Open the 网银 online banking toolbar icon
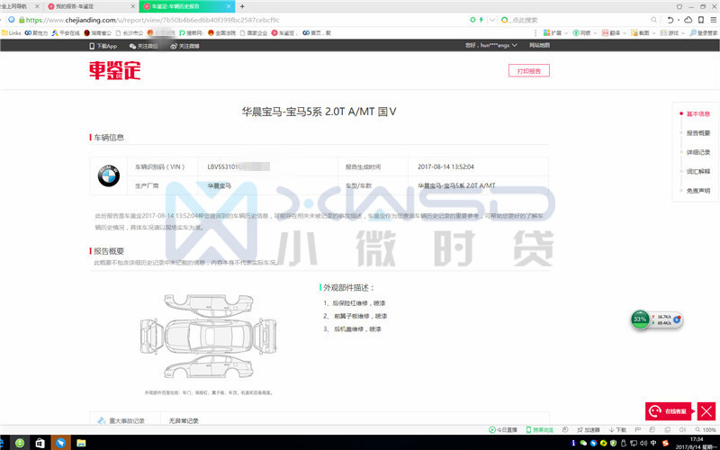Screen dimensions: 720x450 (x=583, y=33)
